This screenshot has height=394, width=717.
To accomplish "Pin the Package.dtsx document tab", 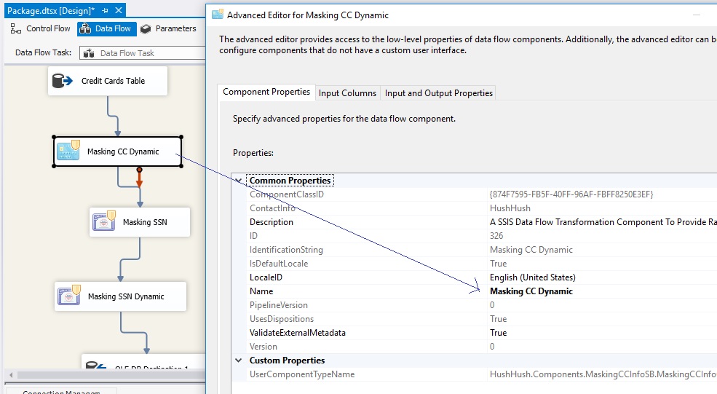I will 105,10.
